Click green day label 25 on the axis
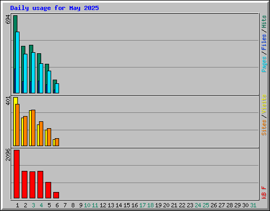Screen dimensions: 270x211 (x=206, y=205)
